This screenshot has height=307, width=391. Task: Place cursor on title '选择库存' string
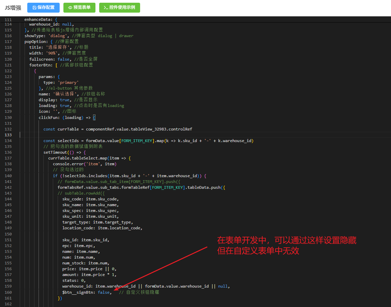59,47
